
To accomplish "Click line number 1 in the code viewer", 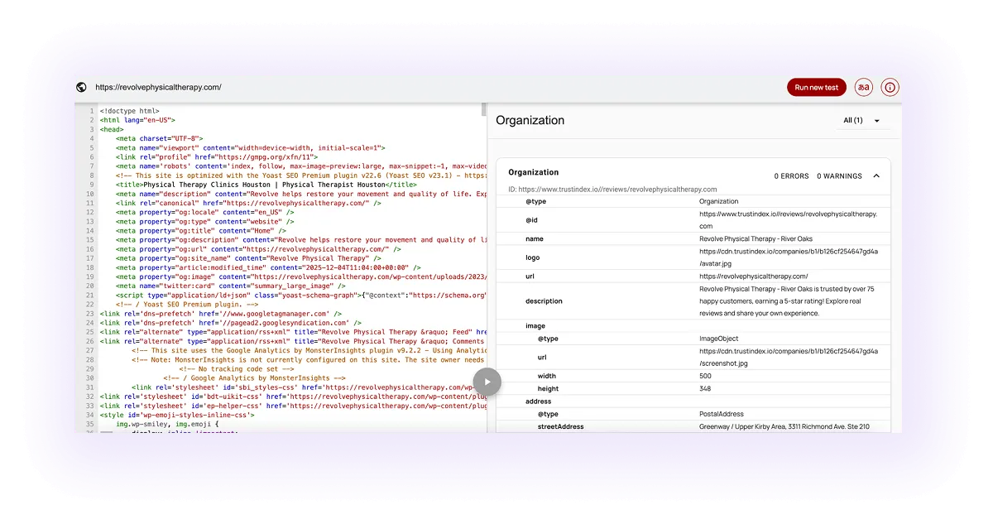I will (x=89, y=109).
